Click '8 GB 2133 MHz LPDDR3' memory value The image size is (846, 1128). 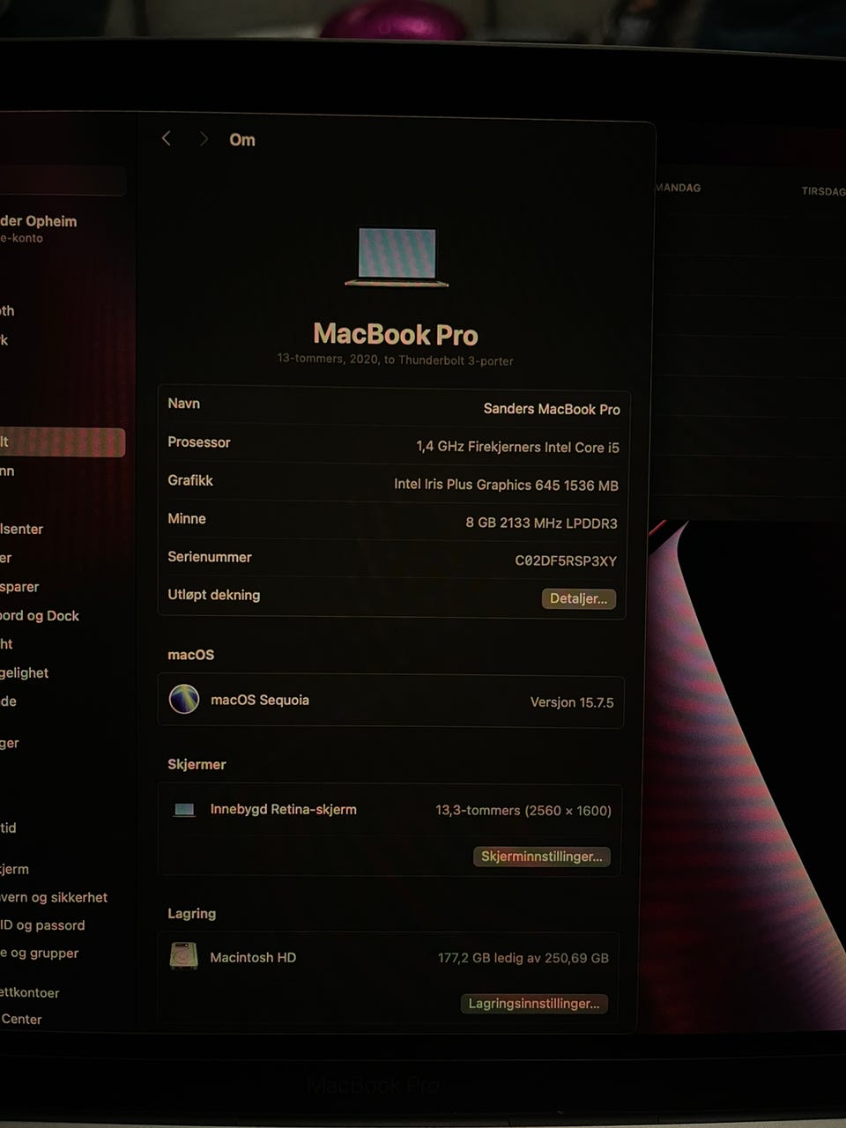coord(541,523)
